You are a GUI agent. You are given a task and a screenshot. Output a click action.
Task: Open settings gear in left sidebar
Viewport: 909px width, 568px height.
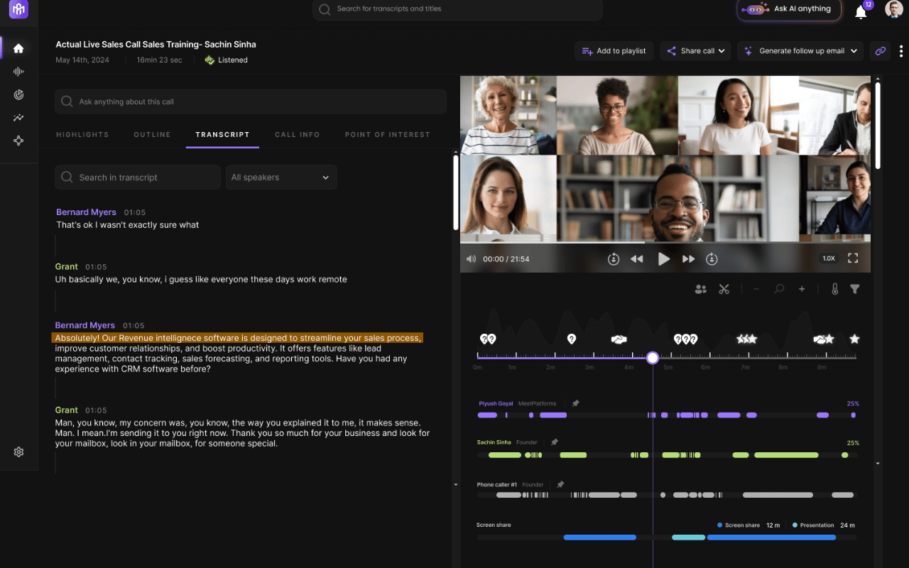click(x=19, y=452)
